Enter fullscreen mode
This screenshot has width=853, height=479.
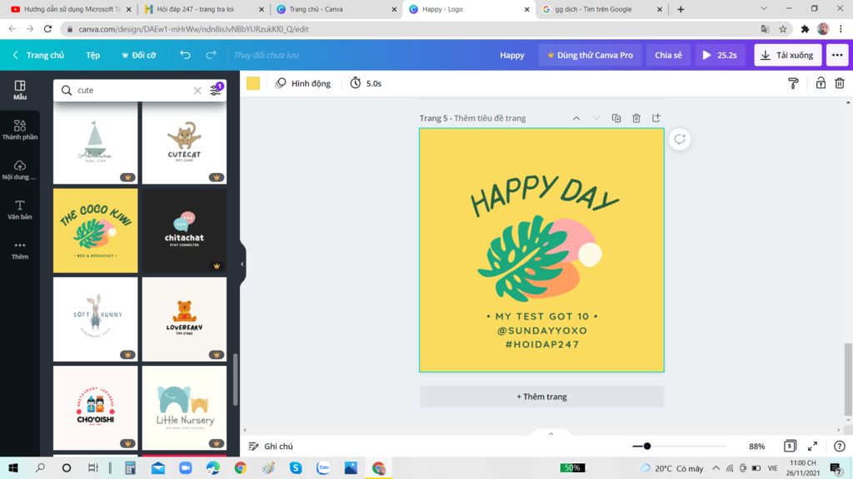(812, 446)
